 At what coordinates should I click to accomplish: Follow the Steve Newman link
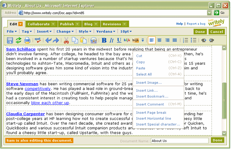[x=22, y=84]
